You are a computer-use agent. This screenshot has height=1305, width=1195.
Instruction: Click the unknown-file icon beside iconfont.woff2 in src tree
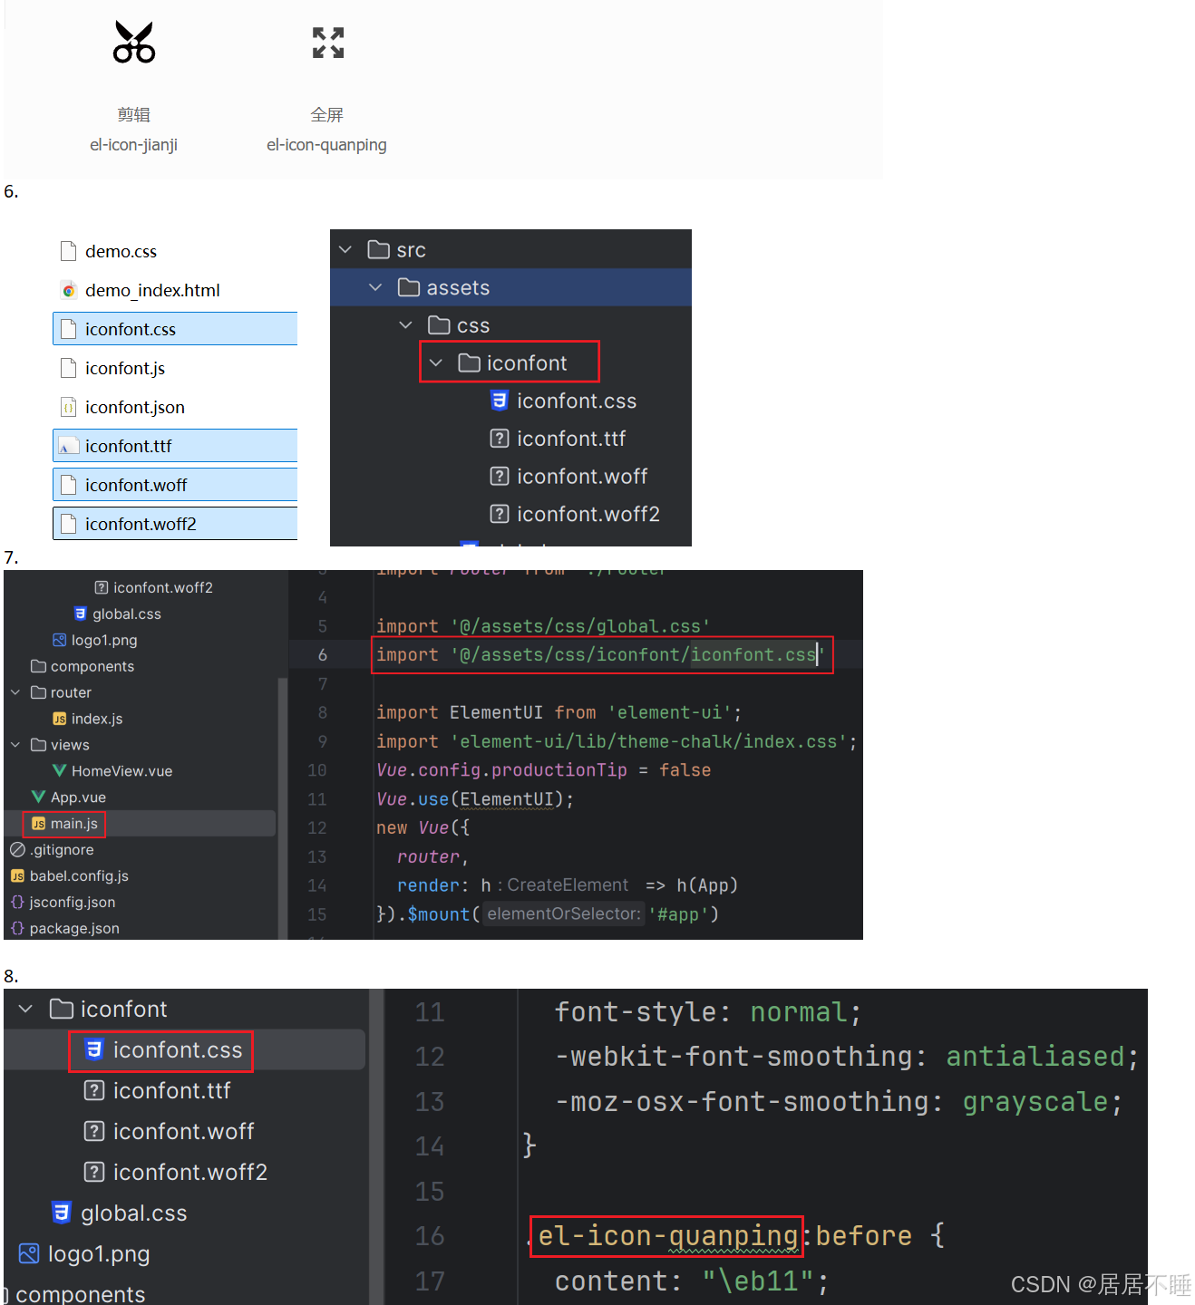pyautogui.click(x=499, y=514)
